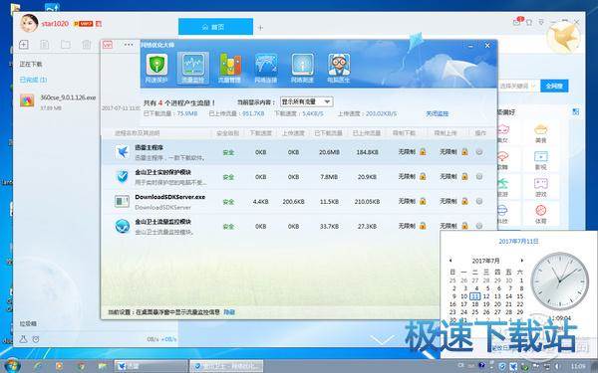Click the folder icon in Xunlei toolbar
The width and height of the screenshot is (598, 373).
66,45
